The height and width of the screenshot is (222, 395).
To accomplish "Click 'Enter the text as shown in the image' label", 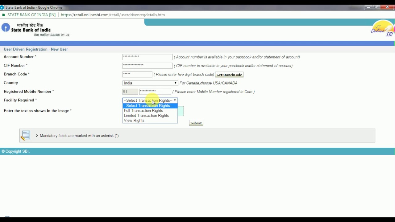I will click(38, 111).
